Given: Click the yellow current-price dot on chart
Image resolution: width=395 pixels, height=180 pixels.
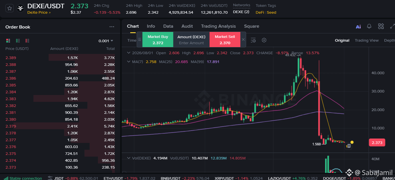Looking at the screenshot, I should [352, 142].
